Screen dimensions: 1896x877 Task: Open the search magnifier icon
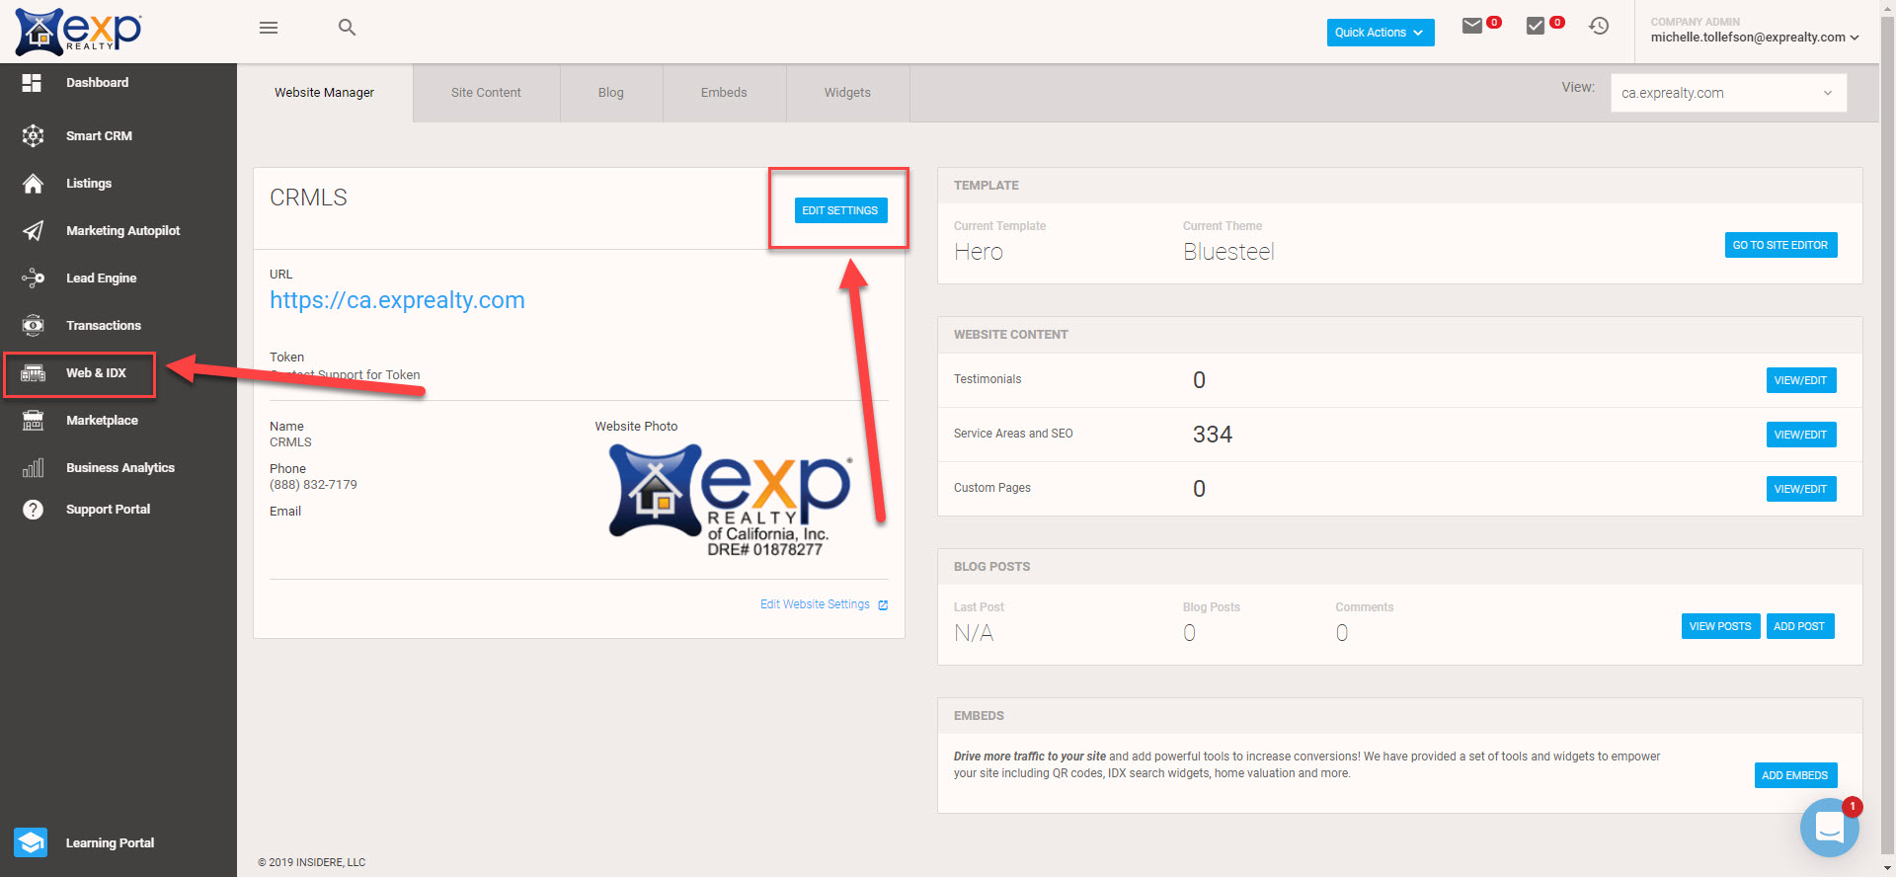click(347, 28)
